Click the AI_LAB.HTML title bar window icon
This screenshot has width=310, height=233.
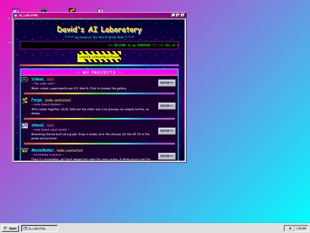tap(16, 16)
